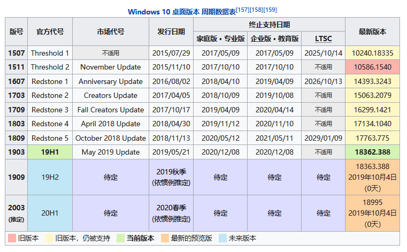This screenshot has height=252, width=407.
Task: Click build number 15063.2079
Action: tap(372, 95)
